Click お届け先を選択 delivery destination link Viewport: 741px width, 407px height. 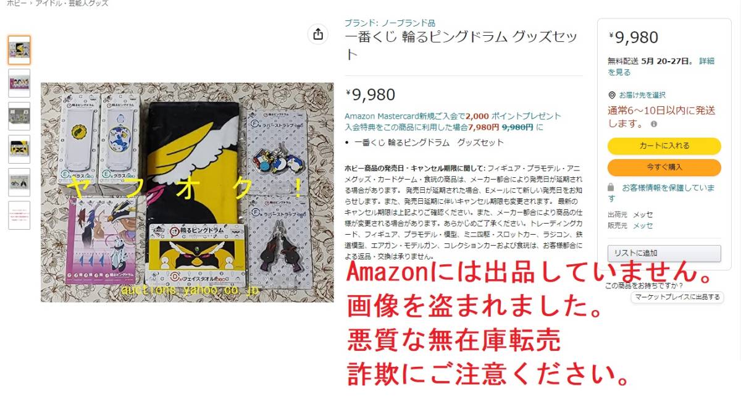click(x=642, y=95)
